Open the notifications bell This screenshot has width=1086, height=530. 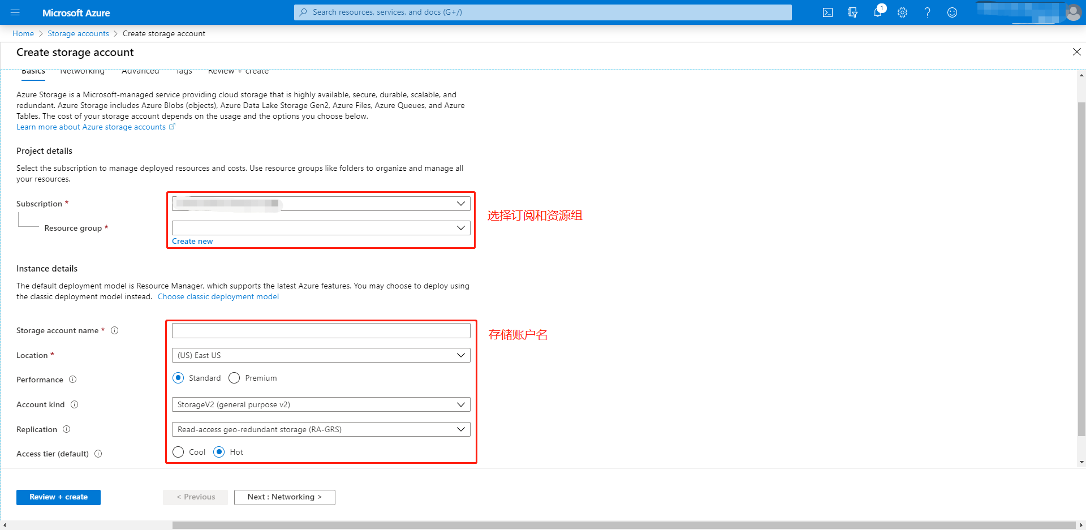tap(877, 12)
